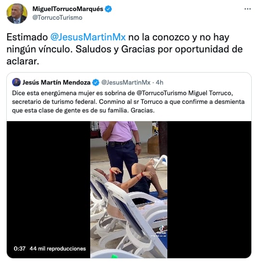
Task: Click the 4h timestamp of the quoted tweet
Action: tap(160, 82)
